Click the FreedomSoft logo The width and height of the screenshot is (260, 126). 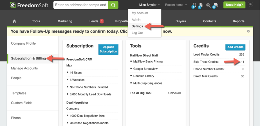29,5
